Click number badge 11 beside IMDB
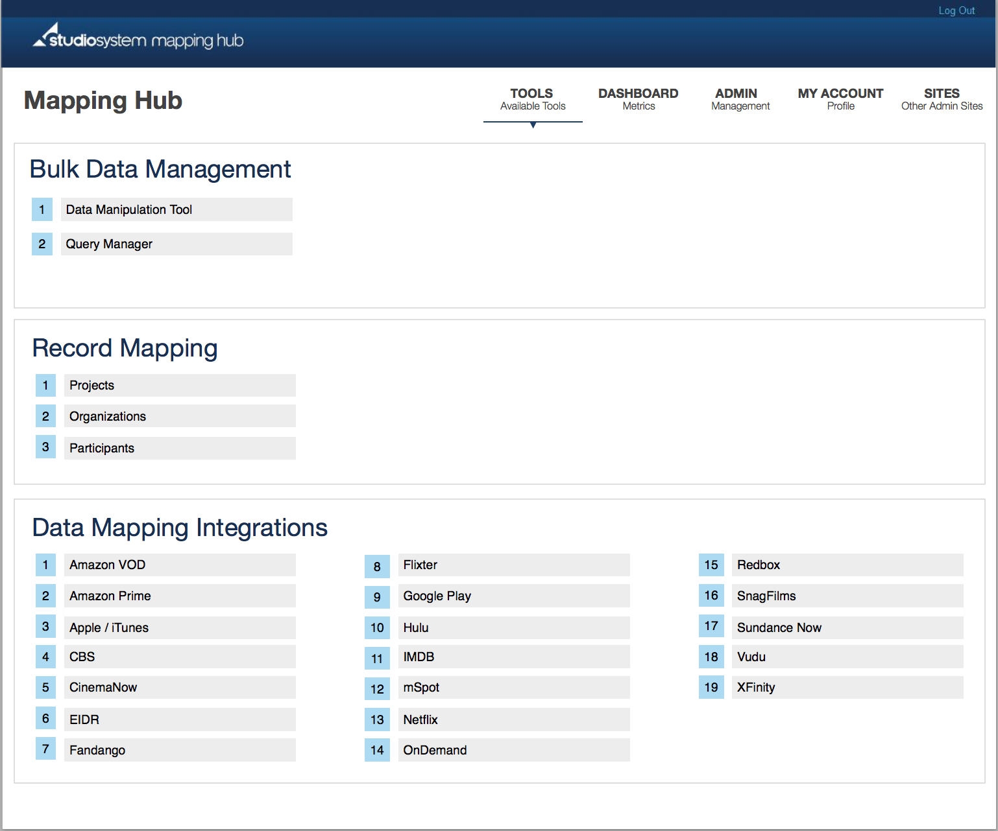This screenshot has width=998, height=831. 377,659
